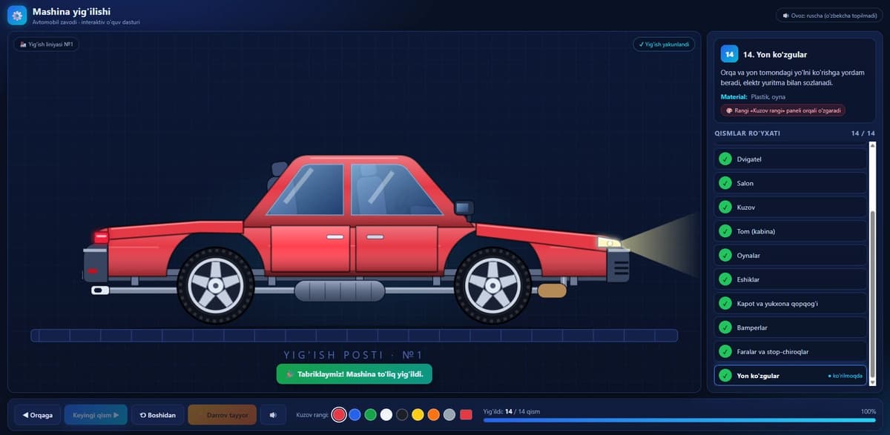Go back with the Orqaga button
Viewport: 890px width, 435px height.
38,415
